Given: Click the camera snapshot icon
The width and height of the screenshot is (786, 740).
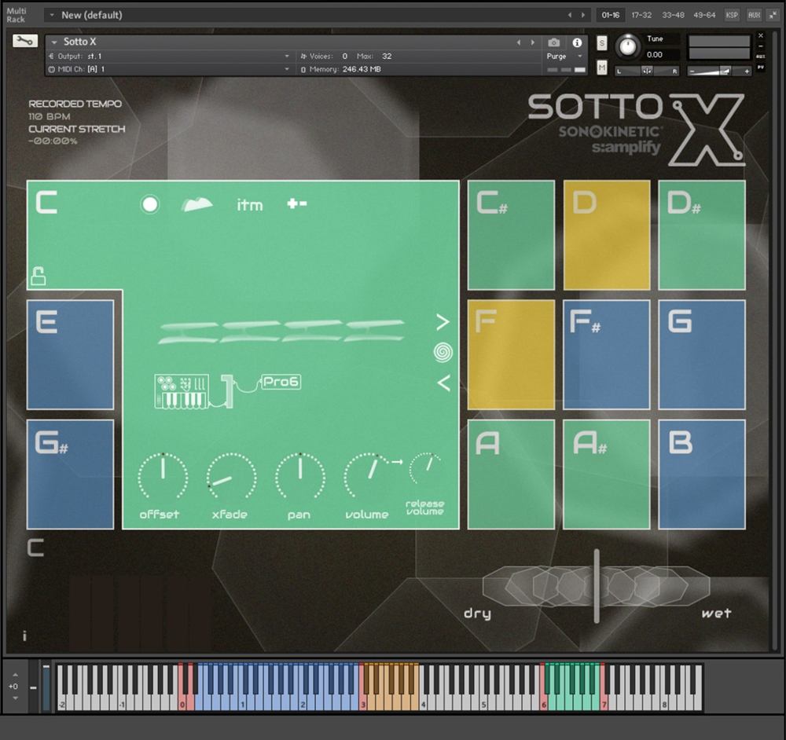Looking at the screenshot, I should tap(553, 42).
